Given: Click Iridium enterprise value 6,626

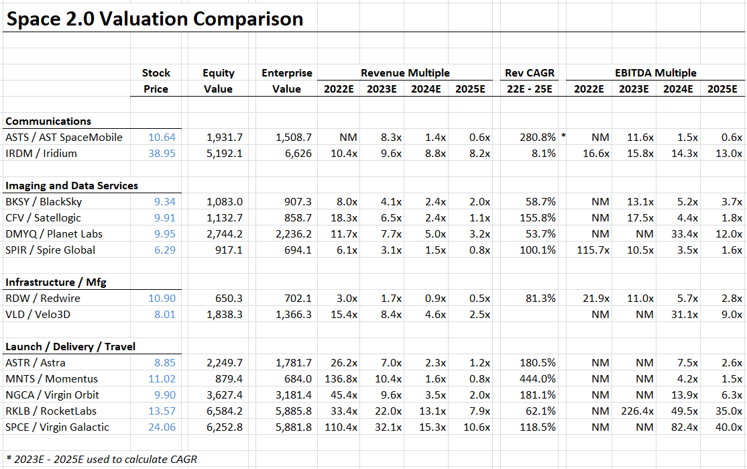Looking at the screenshot, I should click(x=298, y=154).
